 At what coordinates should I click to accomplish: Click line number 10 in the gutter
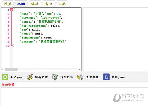pyautogui.click(x=8, y=45)
